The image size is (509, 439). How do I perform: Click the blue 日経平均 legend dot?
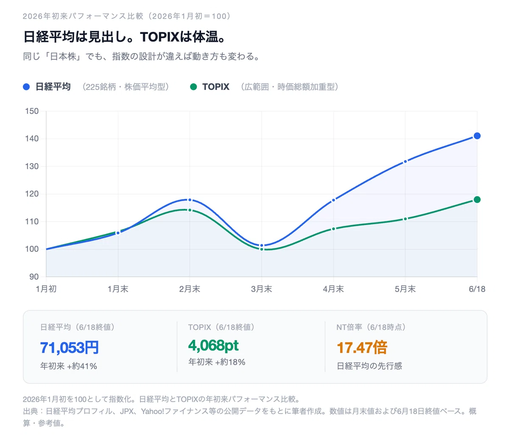[x=26, y=87]
